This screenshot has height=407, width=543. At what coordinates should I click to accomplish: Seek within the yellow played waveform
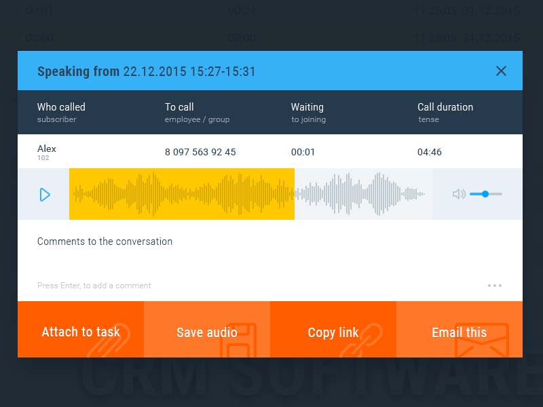click(182, 194)
